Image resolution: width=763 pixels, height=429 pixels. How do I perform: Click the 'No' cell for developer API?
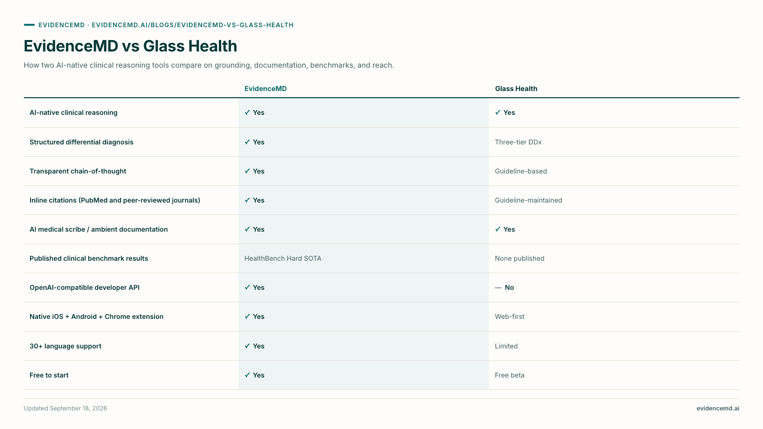coord(505,287)
